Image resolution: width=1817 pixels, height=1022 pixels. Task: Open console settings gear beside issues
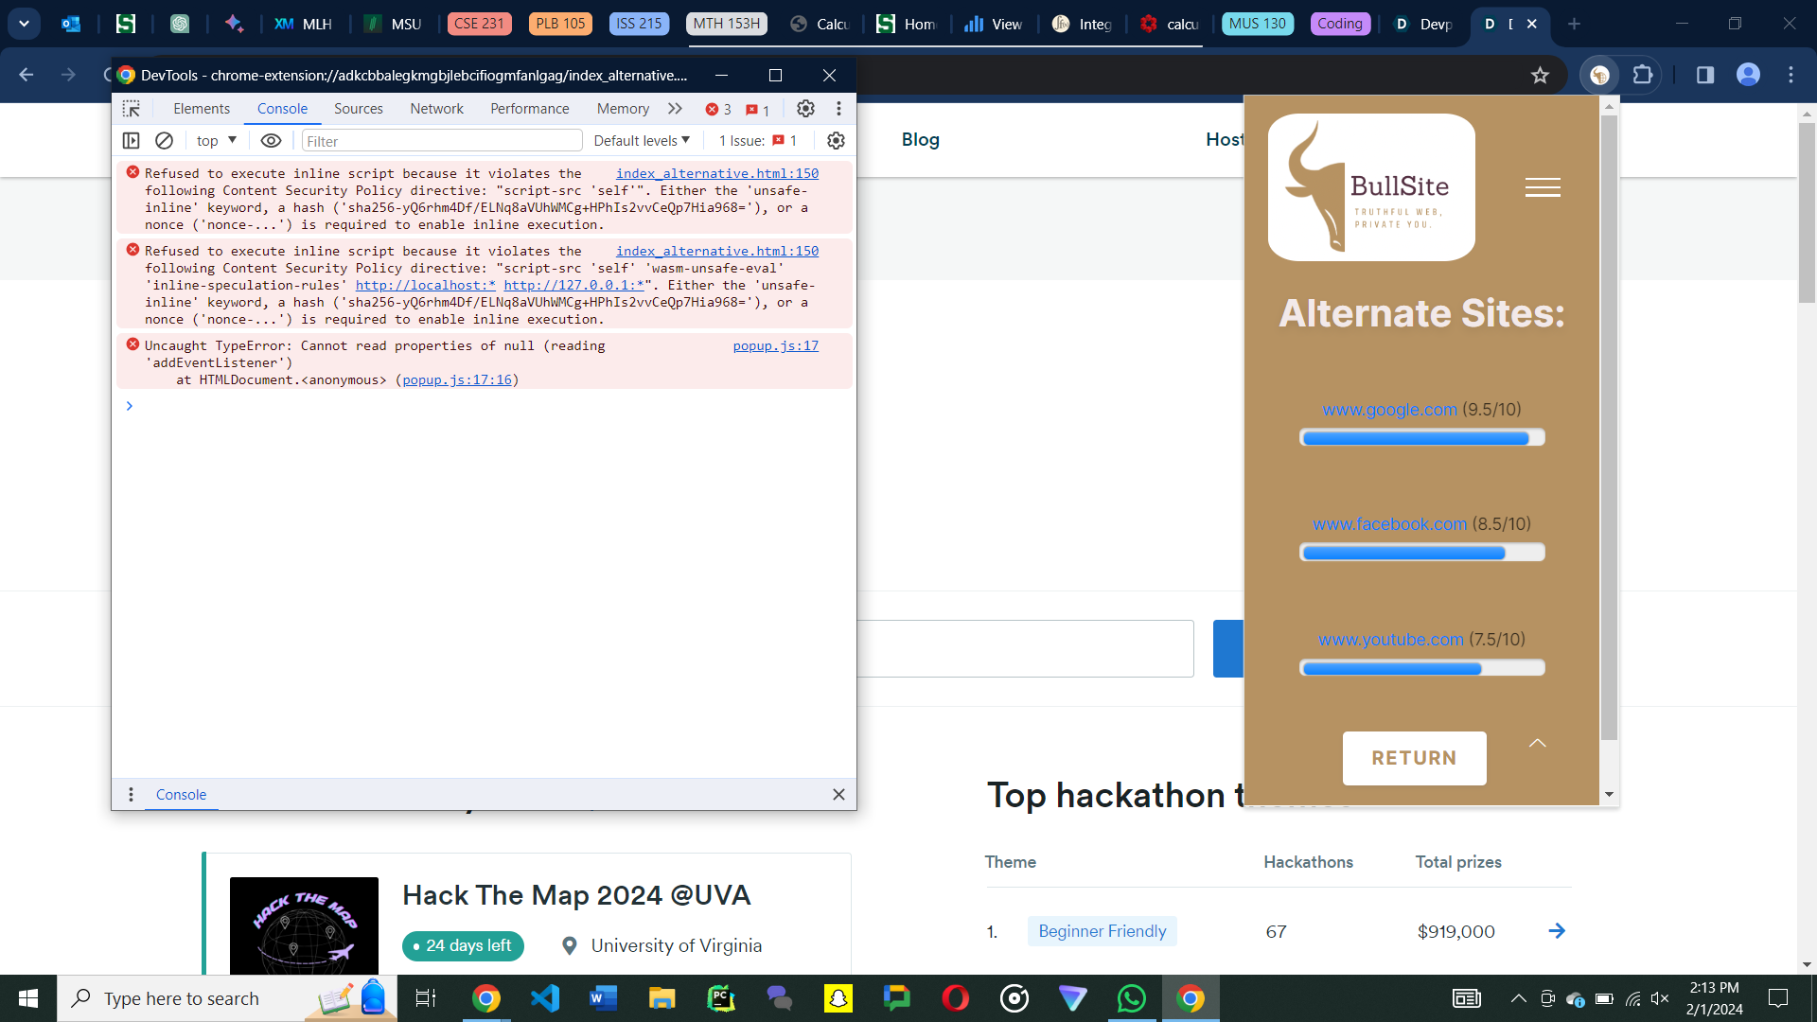(836, 140)
